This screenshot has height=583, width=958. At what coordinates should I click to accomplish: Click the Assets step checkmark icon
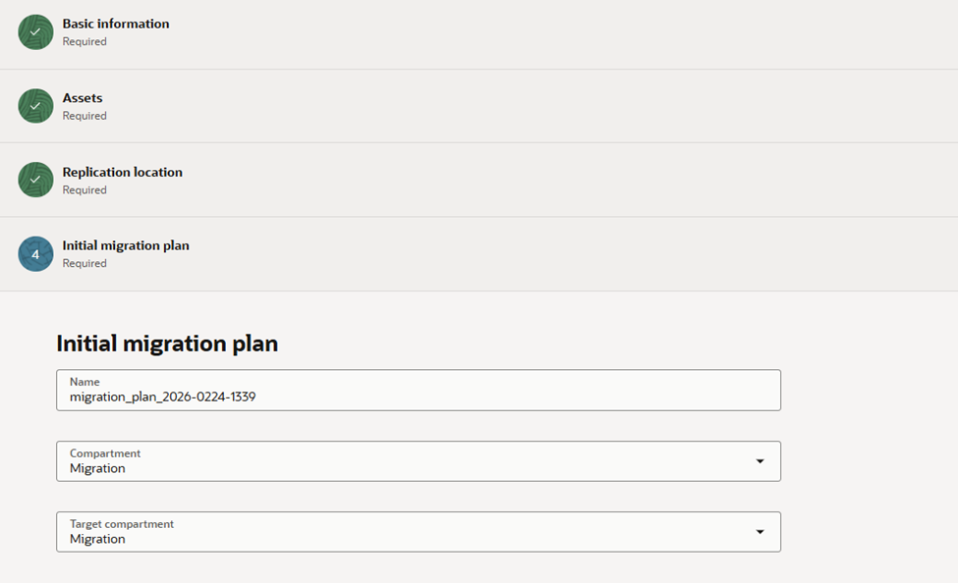[x=35, y=106]
